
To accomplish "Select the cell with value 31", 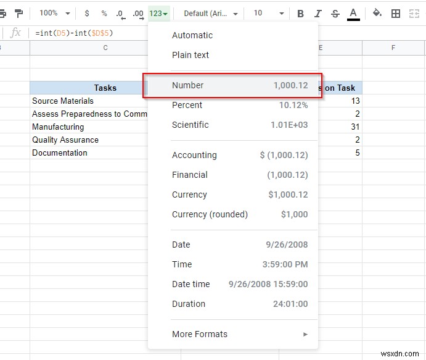I will (x=340, y=127).
